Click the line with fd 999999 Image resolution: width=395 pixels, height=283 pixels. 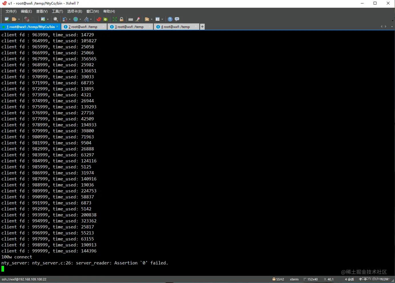pyautogui.click(x=49, y=251)
